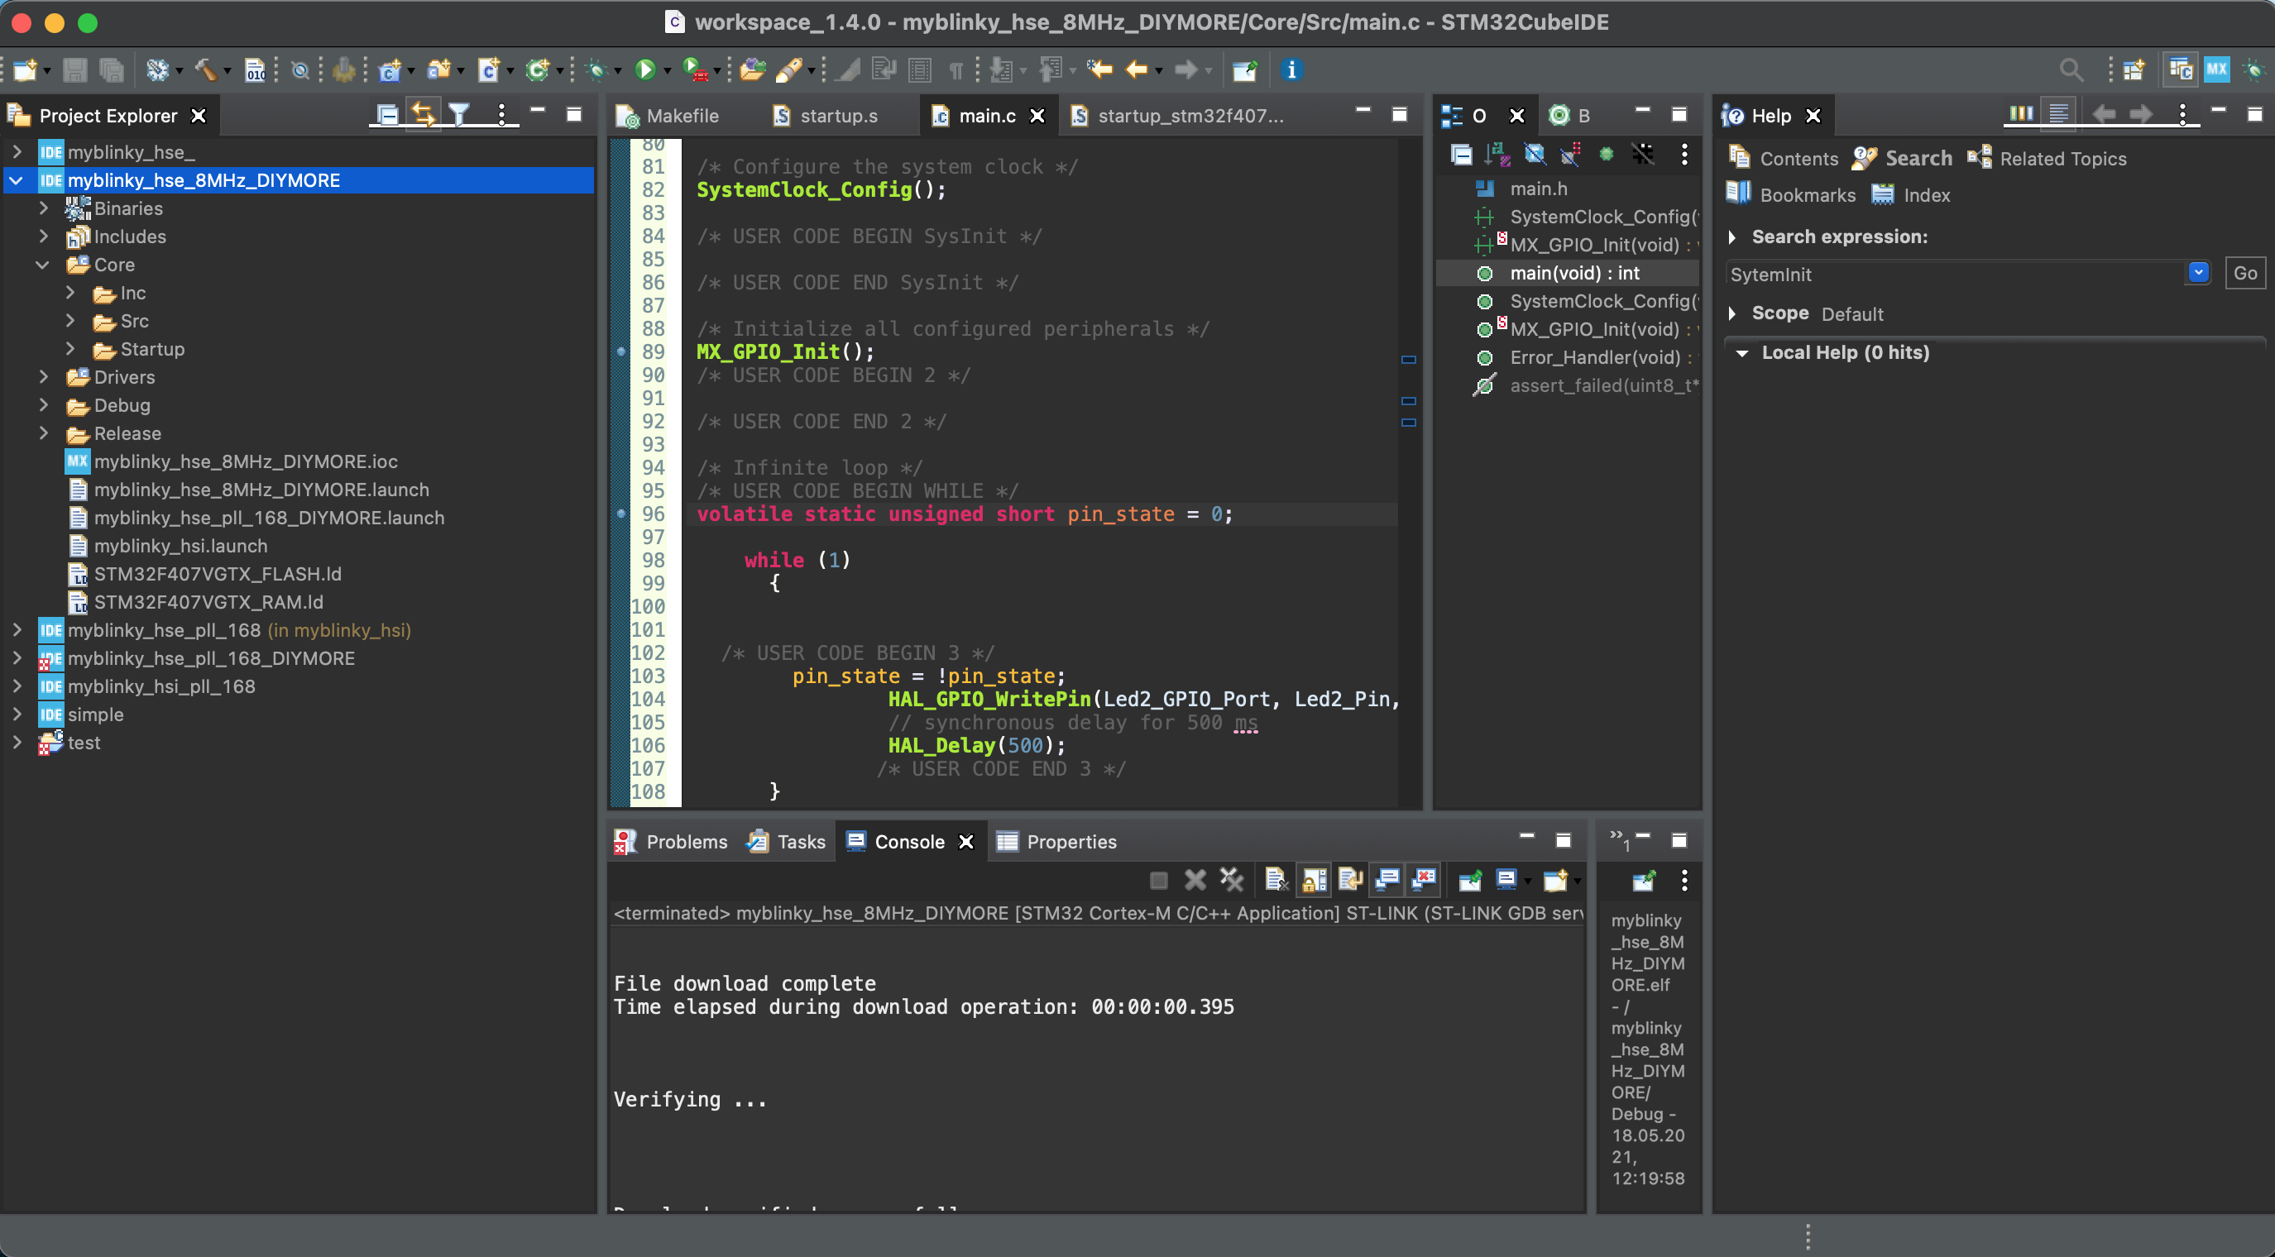This screenshot has width=2275, height=1257.
Task: Toggle Hide Fields in Outline view
Action: pos(1534,155)
